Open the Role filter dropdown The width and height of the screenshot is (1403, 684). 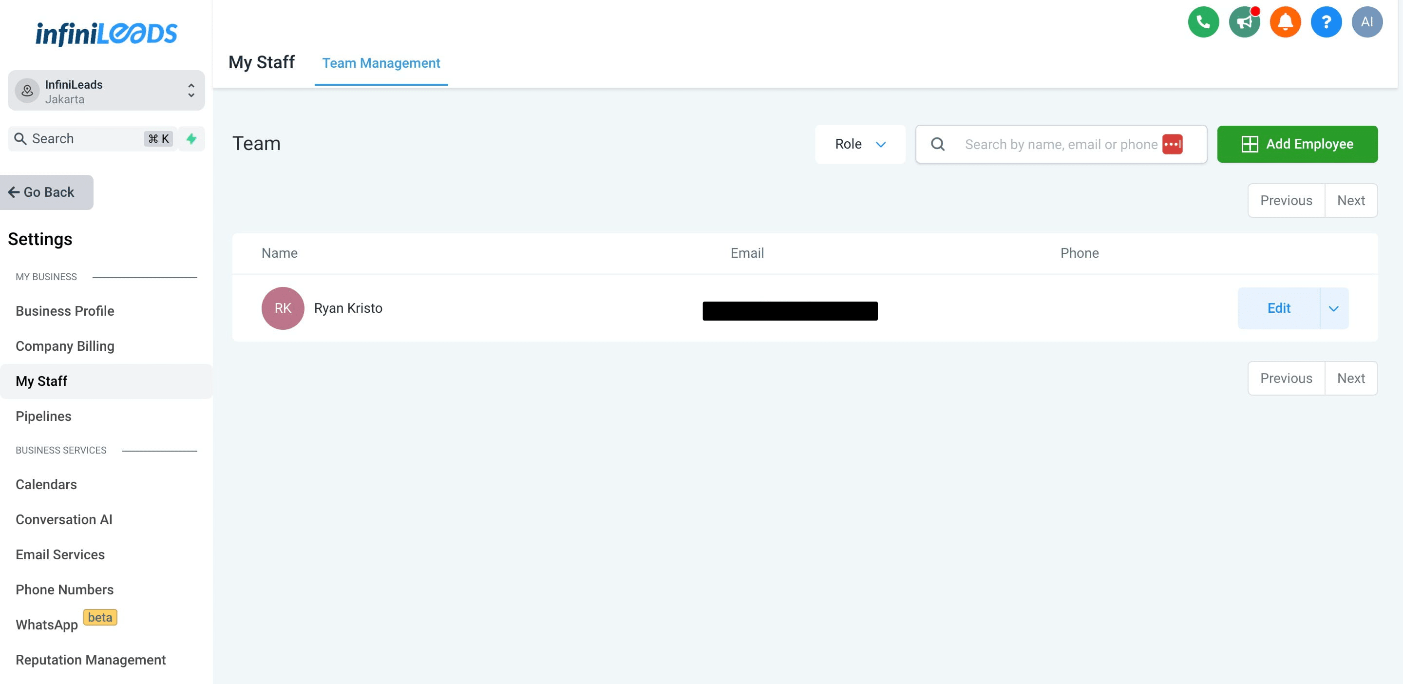pos(860,144)
